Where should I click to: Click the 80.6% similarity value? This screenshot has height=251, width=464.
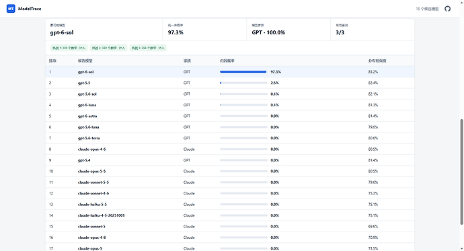[x=373, y=138]
